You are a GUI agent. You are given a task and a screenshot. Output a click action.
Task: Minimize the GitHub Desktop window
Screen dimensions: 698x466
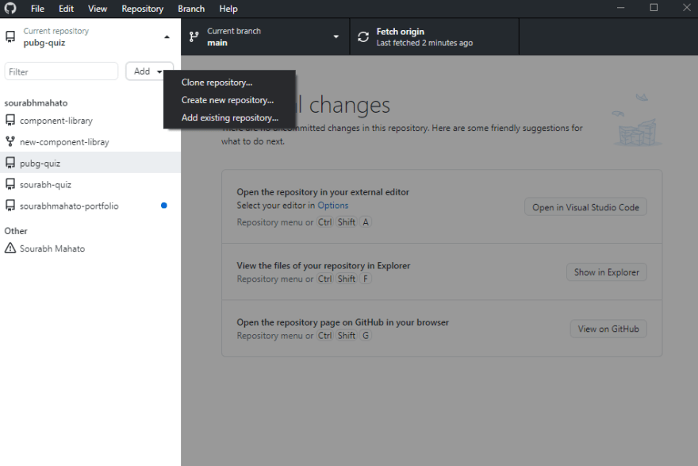coord(620,8)
